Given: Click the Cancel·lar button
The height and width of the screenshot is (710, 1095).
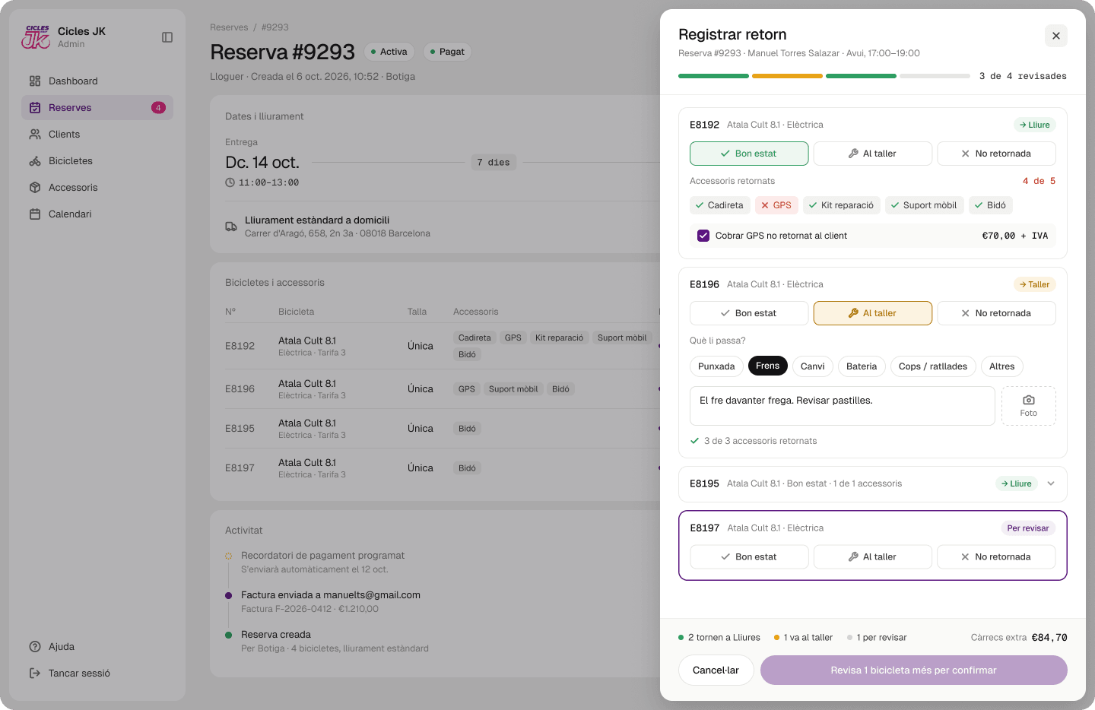Looking at the screenshot, I should 716,670.
